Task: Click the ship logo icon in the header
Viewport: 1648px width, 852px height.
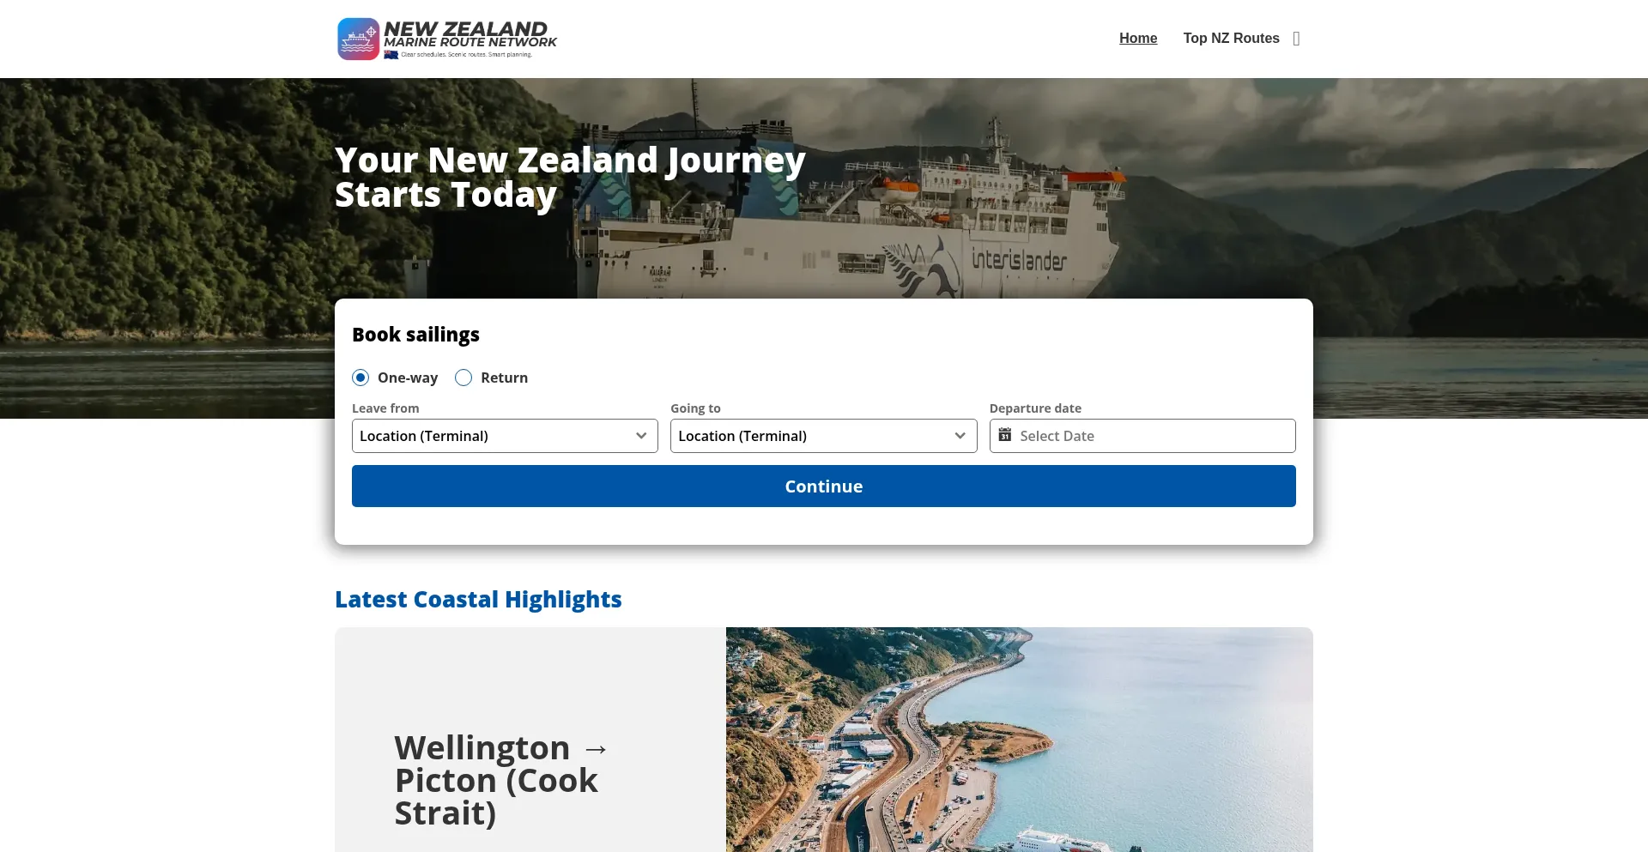Action: point(359,39)
